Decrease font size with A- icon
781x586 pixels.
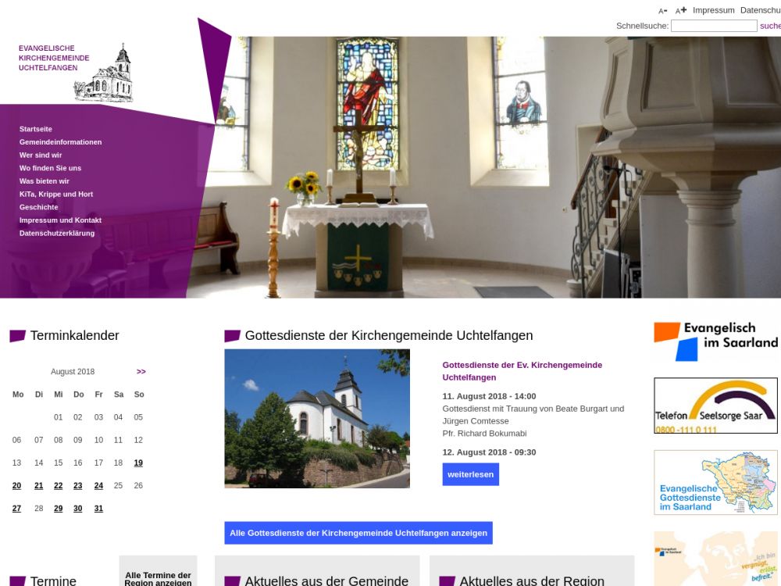[x=662, y=11]
